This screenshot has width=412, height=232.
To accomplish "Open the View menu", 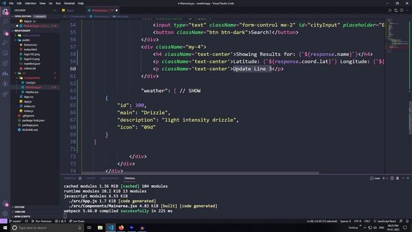I will [42, 3].
